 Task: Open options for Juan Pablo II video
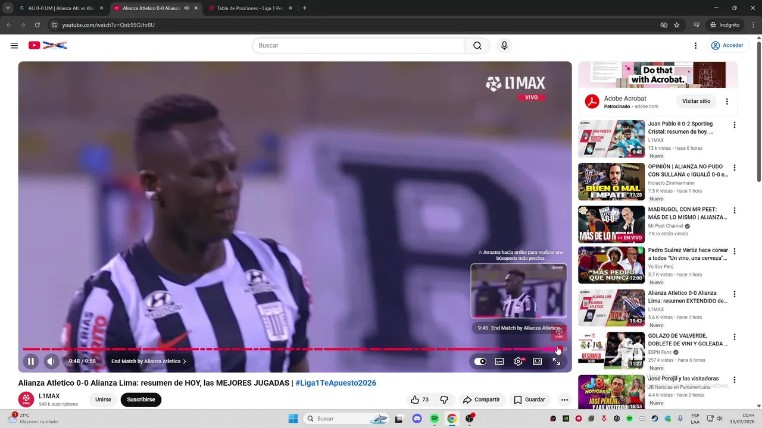click(734, 125)
